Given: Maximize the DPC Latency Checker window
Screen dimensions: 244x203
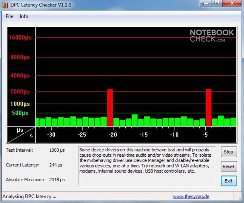Looking at the screenshot, I should click(x=217, y=3).
